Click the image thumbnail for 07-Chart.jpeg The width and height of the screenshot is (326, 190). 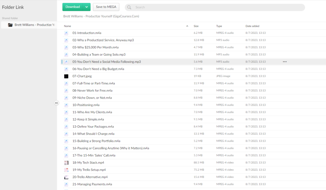[66, 76]
